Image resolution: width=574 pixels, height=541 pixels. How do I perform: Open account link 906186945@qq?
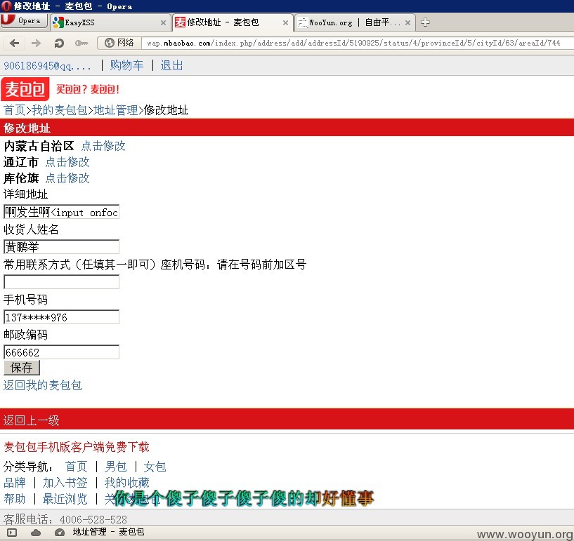47,66
